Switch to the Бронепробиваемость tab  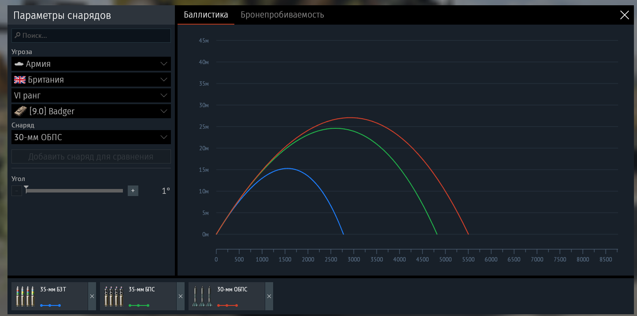tap(282, 15)
